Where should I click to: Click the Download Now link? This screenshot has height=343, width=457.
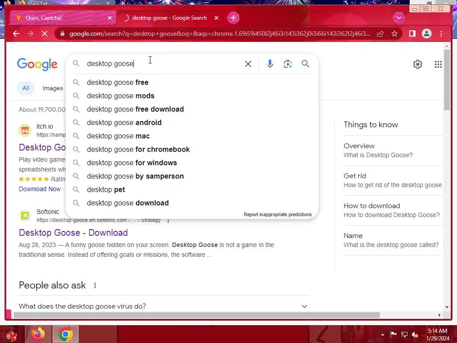tap(40, 189)
